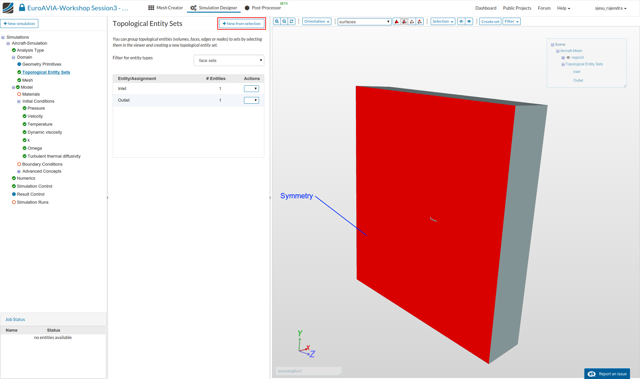640x379 pixels.
Task: Select the surfaces-with-edges render mode icon
Action: coord(404,22)
